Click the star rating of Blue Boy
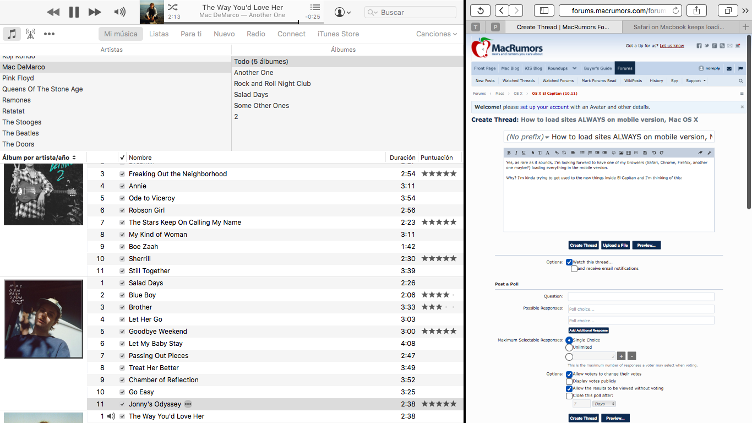Screen dimensions: 752x423 tap(439, 295)
